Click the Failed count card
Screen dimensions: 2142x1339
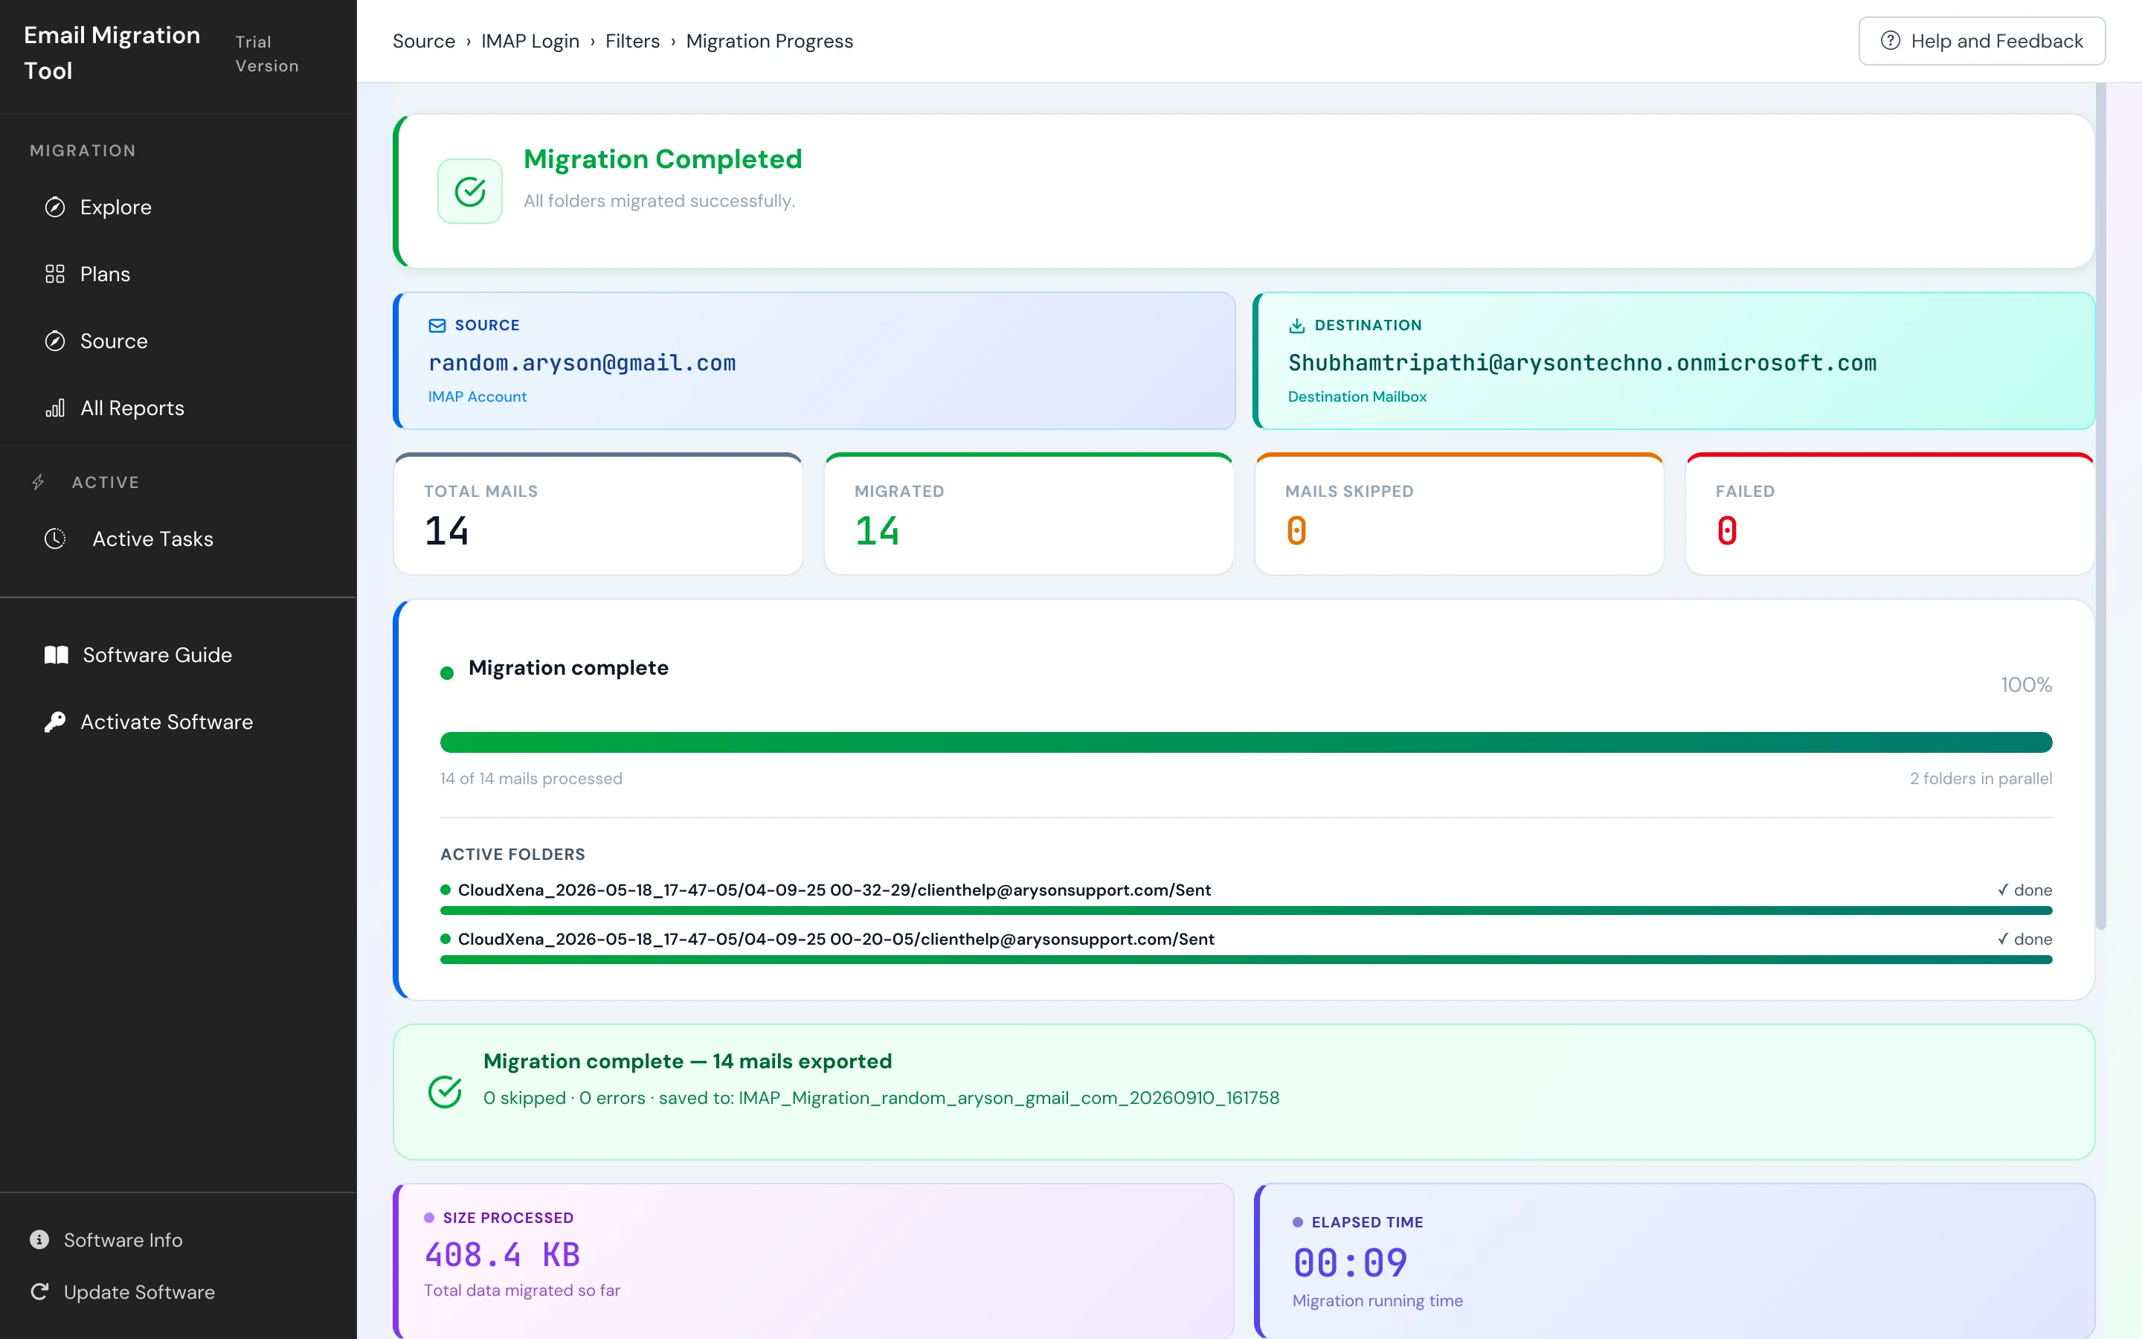coord(1890,515)
